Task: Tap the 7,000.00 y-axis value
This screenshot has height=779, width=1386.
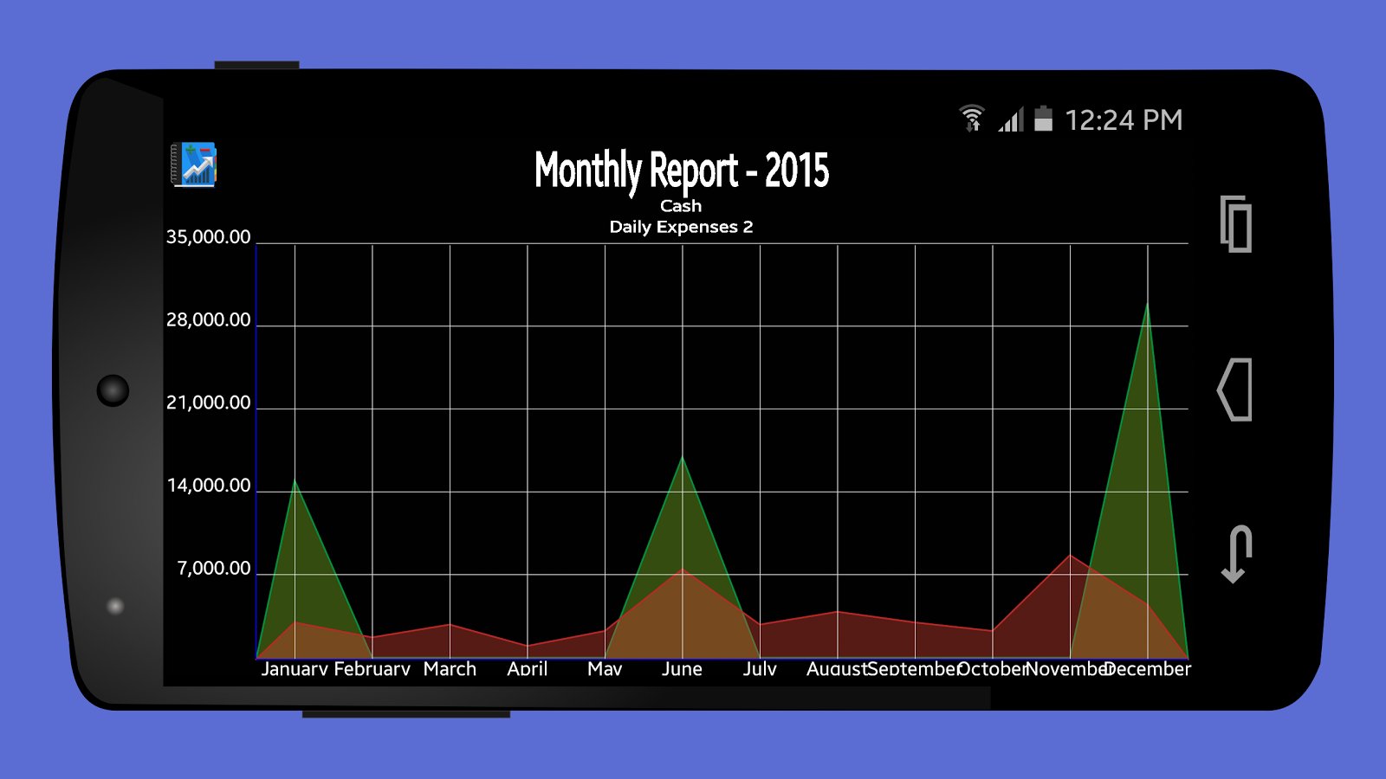Action: coord(213,569)
